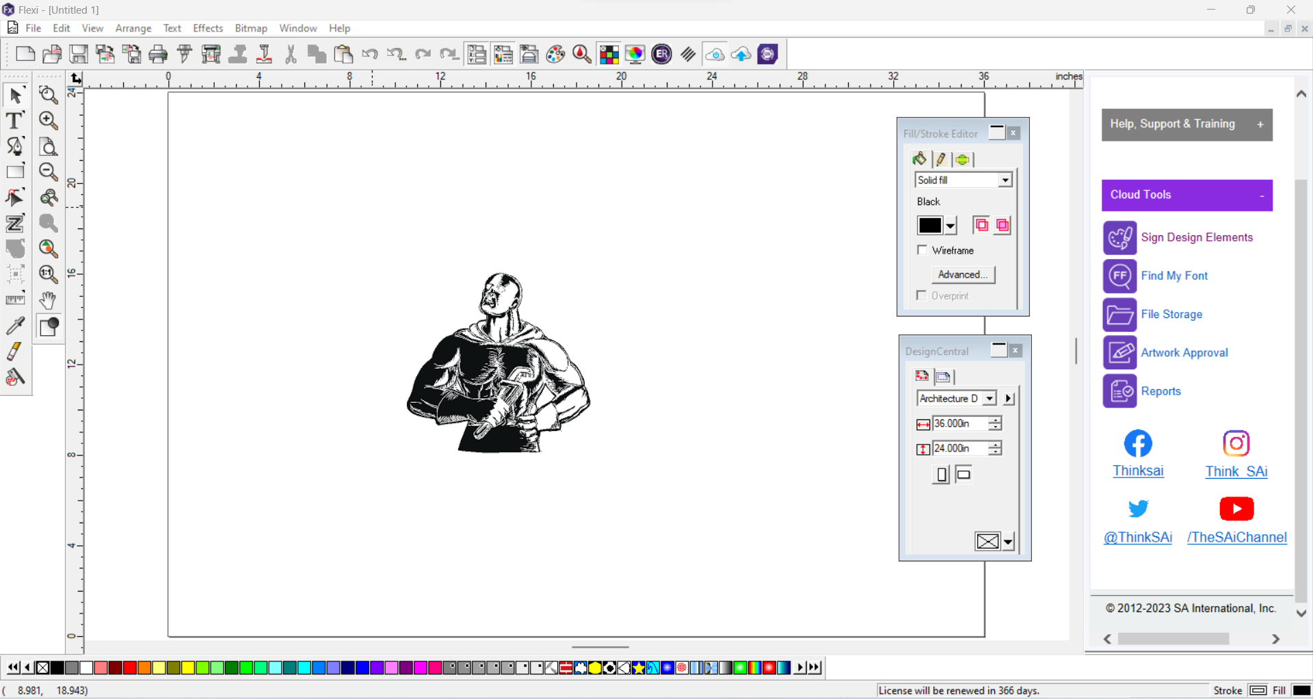Open the Help menu
1313x699 pixels.
coord(339,28)
